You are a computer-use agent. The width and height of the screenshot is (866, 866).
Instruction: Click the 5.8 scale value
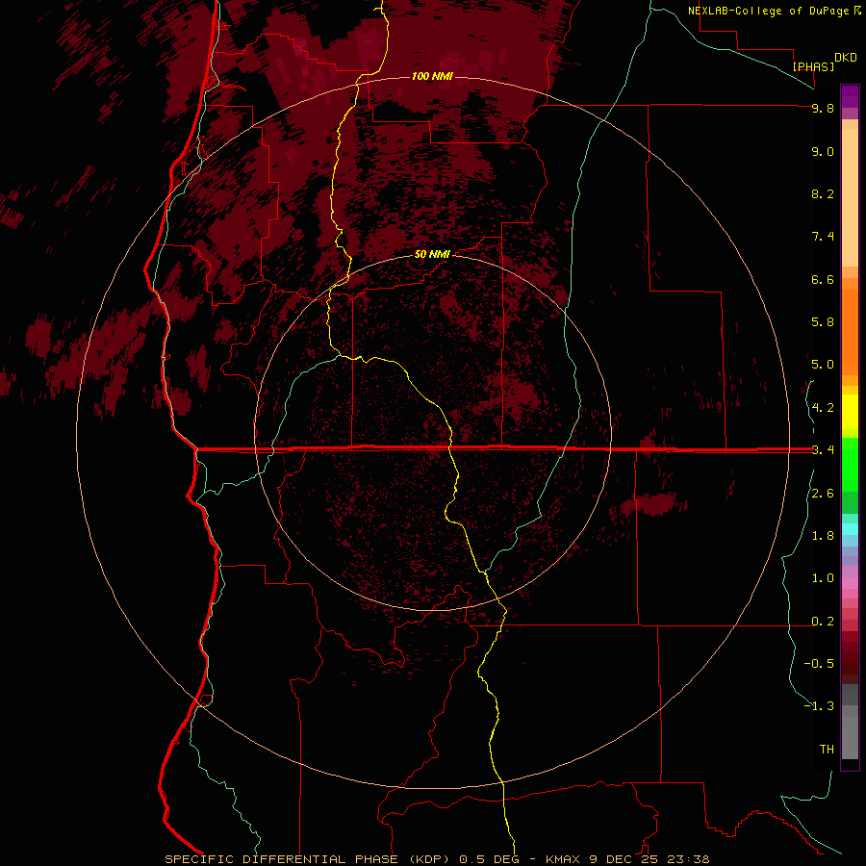(823, 322)
